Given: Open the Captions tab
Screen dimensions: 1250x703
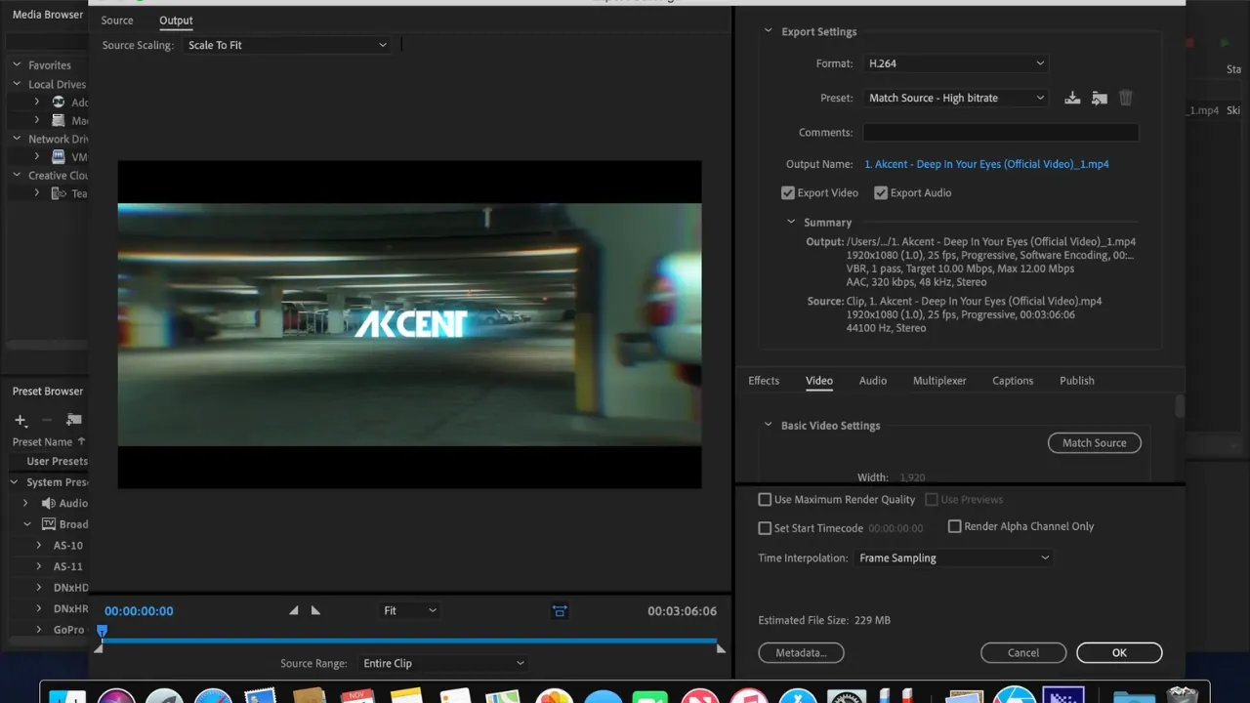Looking at the screenshot, I should click(1013, 381).
